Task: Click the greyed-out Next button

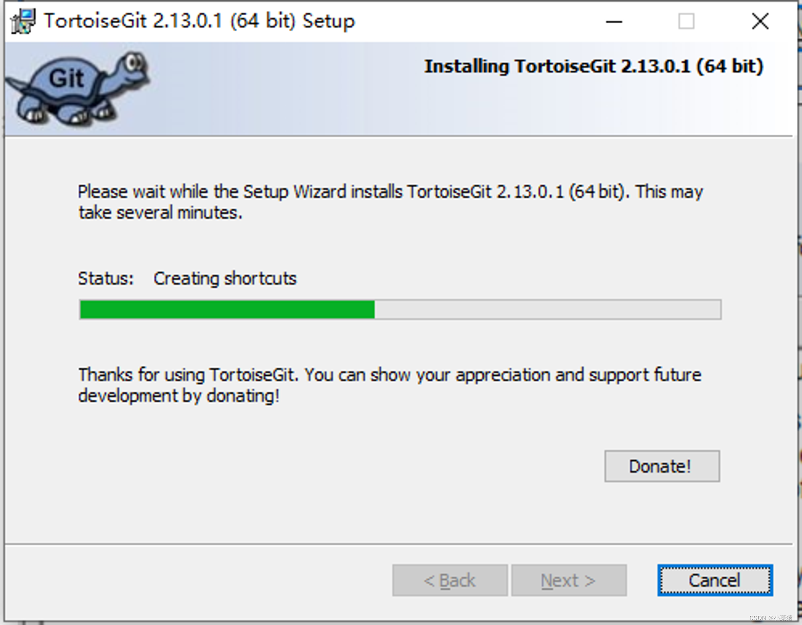Action: [569, 580]
